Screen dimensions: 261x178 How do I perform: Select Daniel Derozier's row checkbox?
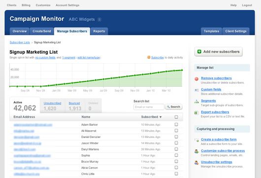click(176, 137)
